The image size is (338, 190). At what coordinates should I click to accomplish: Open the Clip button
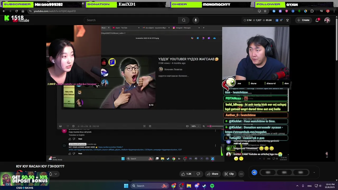tap(229, 174)
